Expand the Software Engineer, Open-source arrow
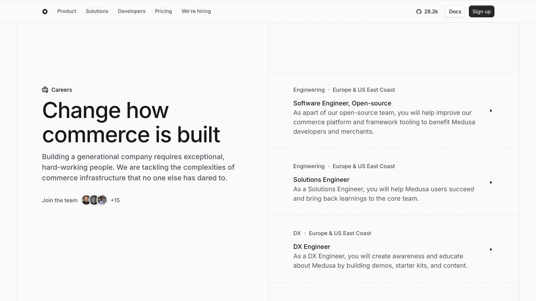The image size is (536, 301). [491, 111]
